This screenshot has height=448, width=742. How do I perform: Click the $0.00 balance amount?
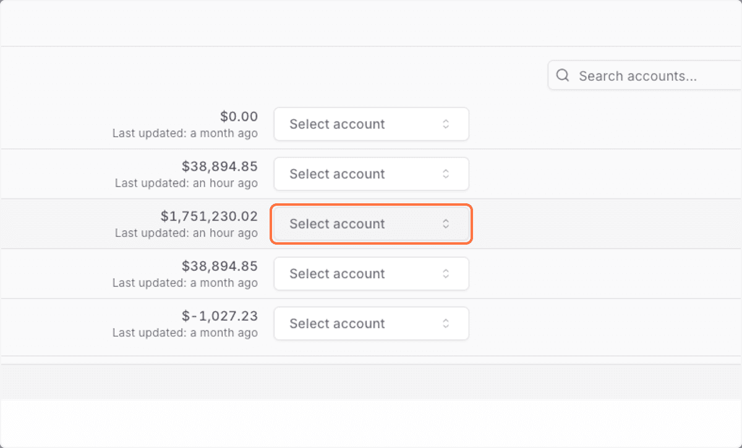point(238,116)
